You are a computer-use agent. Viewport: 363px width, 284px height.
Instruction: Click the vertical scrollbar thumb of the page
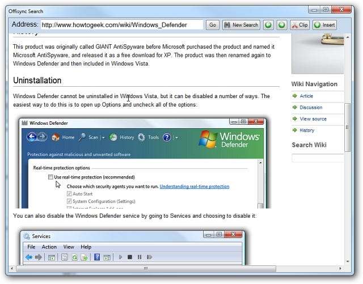[x=347, y=128]
